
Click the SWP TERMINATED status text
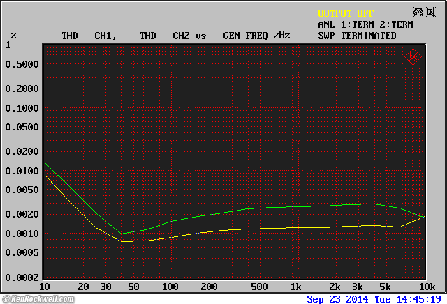[x=357, y=36]
